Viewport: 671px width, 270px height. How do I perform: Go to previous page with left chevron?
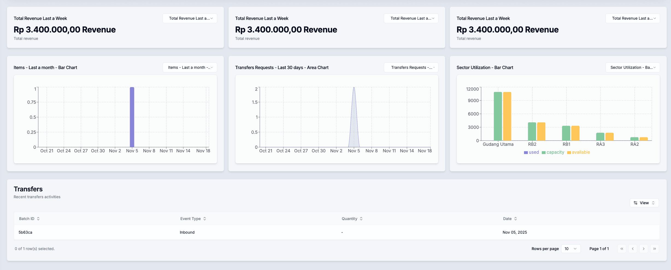(x=633, y=249)
